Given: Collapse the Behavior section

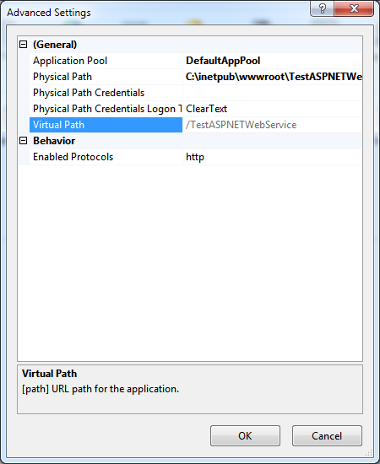Looking at the screenshot, I should [23, 141].
